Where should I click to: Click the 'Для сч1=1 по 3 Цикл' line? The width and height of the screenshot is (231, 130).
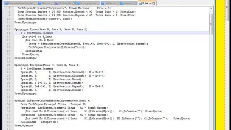coord(37,36)
